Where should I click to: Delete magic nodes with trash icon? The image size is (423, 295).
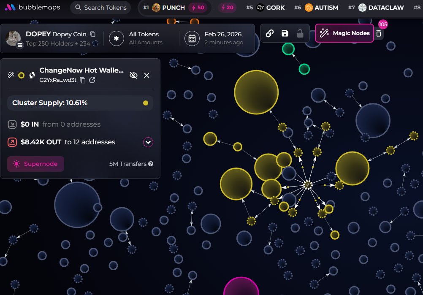pos(379,33)
